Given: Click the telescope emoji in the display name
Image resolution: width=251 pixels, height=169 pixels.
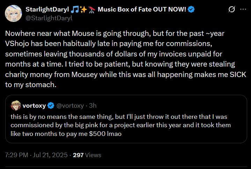Looking at the screenshot, I should coord(92,9).
